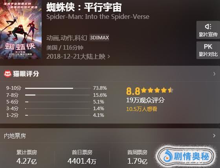
Task: Select the 7-8分 rating bar
Action: (x=58, y=95)
